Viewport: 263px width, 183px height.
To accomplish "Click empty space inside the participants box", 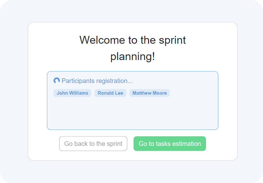I will click(132, 113).
